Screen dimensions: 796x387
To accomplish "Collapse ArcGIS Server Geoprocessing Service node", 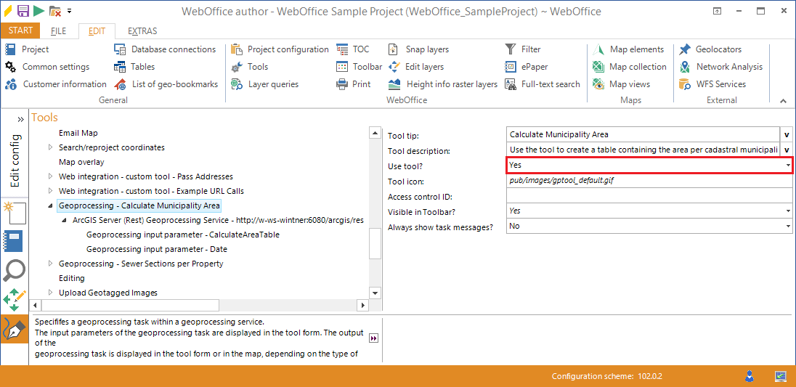I will 64,220.
